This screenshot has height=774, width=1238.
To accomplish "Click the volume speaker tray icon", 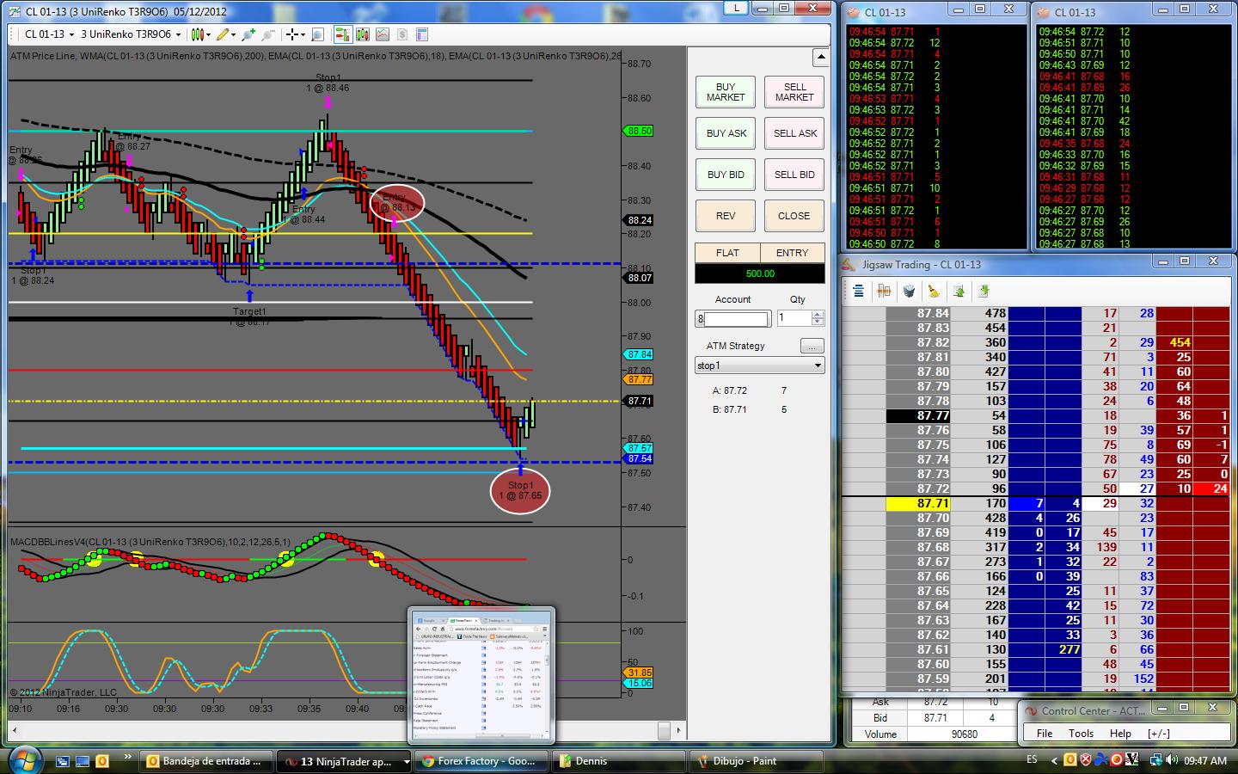I will pyautogui.click(x=1171, y=760).
